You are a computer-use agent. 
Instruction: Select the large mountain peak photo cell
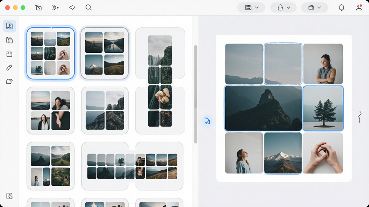point(263,108)
